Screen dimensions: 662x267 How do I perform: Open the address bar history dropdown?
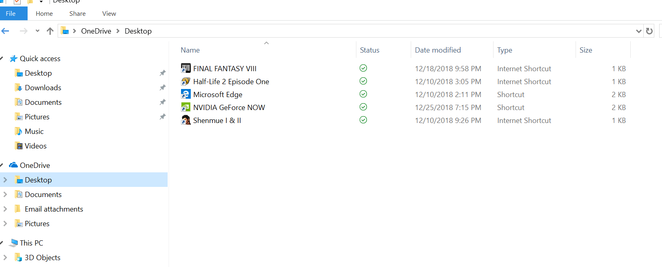pyautogui.click(x=638, y=31)
